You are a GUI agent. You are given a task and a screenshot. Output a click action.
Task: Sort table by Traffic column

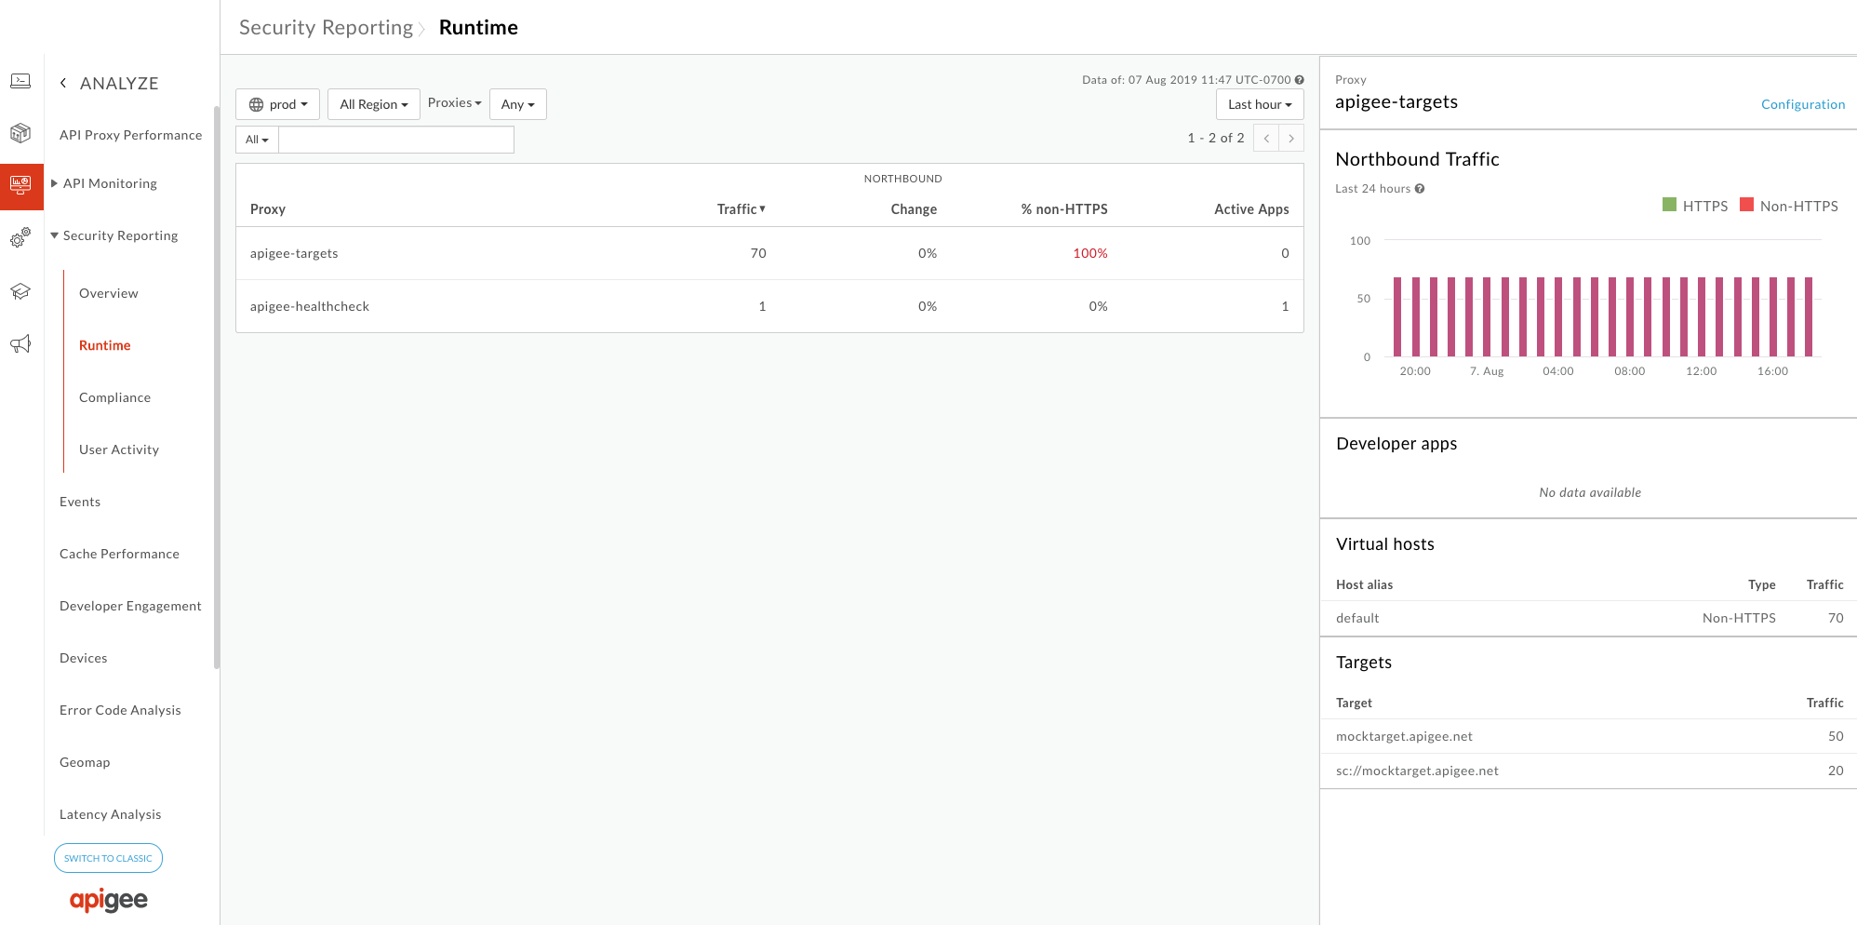click(x=741, y=209)
